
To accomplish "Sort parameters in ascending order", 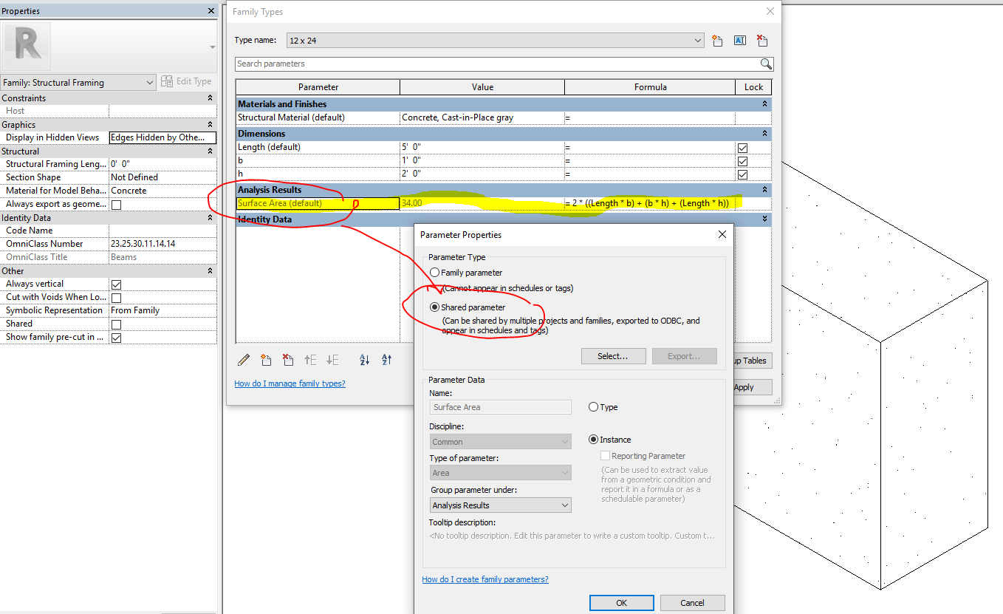I will (x=363, y=360).
